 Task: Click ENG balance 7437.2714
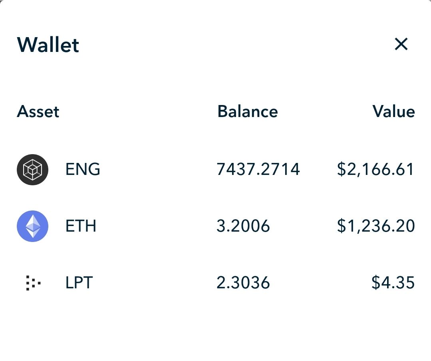pyautogui.click(x=258, y=169)
